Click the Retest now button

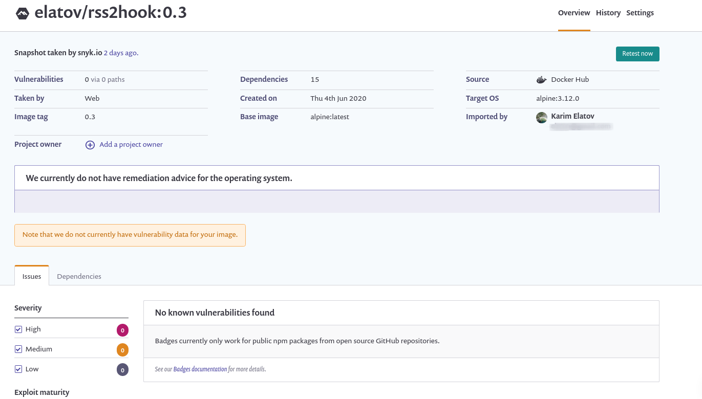637,54
